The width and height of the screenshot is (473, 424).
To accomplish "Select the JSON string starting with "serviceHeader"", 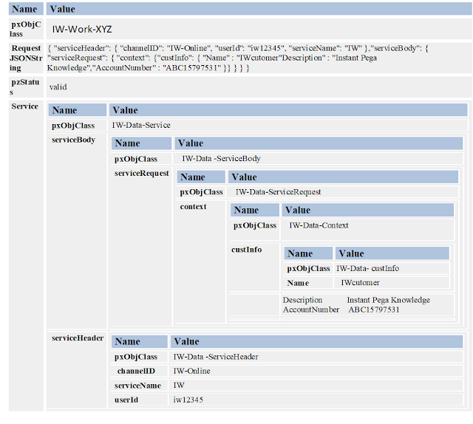I will pyautogui.click(x=238, y=58).
